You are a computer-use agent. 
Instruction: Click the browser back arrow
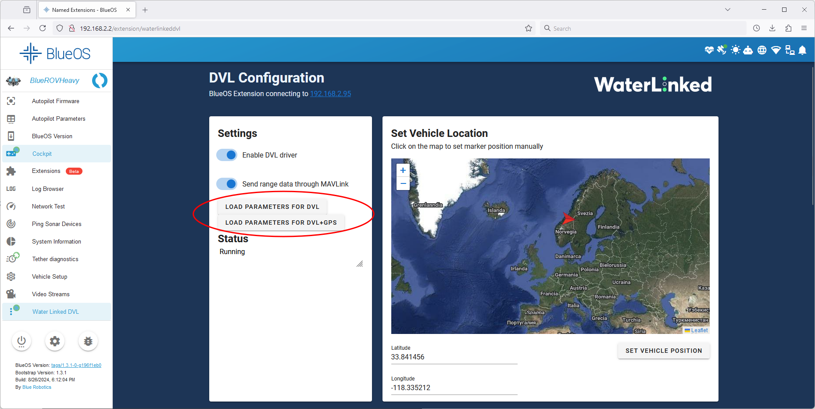11,28
